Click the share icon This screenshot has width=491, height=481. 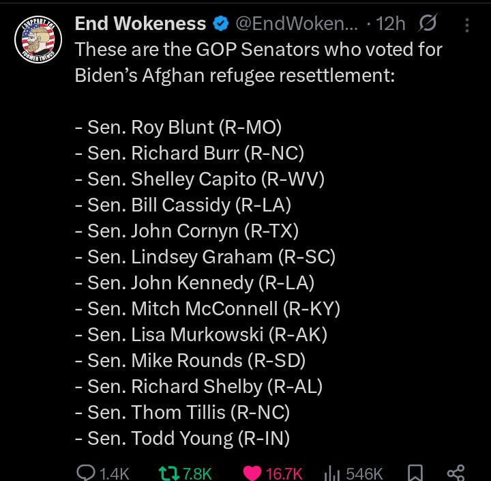click(455, 472)
